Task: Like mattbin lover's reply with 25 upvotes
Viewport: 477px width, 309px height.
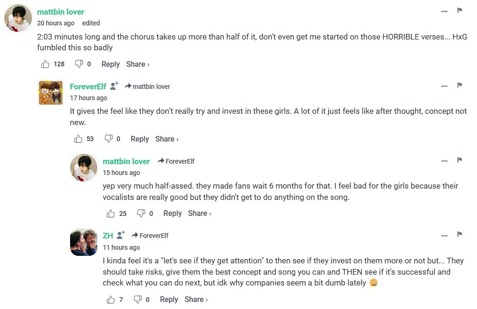Action: point(111,214)
